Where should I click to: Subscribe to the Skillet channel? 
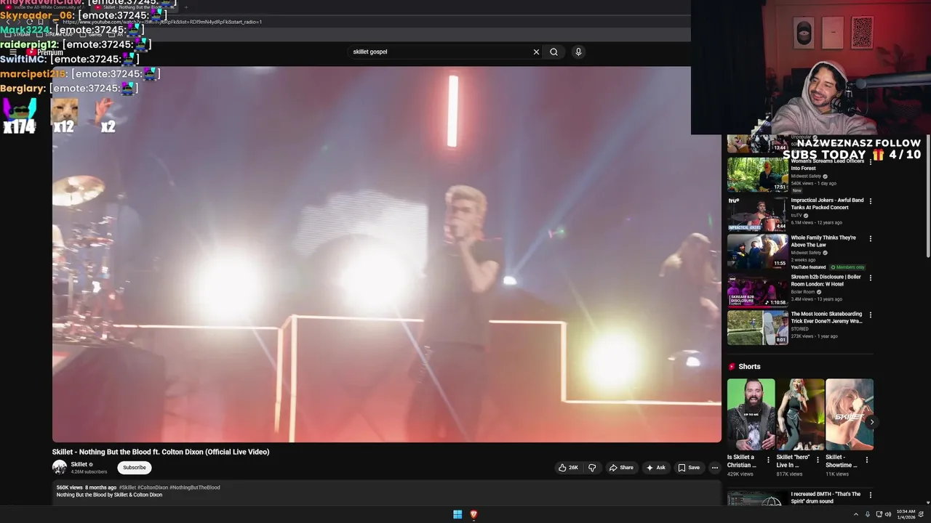point(134,468)
